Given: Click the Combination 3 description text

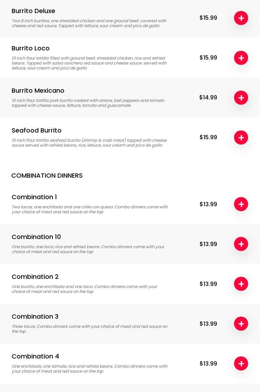Looking at the screenshot, I should click(89, 329).
